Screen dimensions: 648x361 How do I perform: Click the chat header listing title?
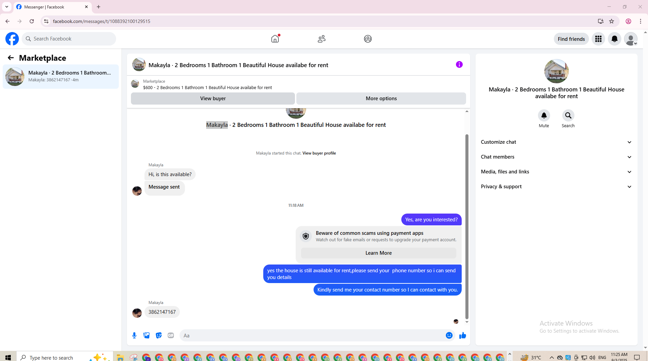point(238,65)
